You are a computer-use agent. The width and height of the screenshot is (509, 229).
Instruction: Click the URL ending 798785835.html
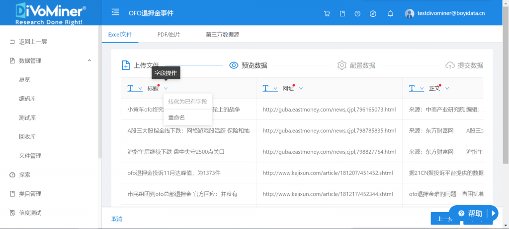point(329,131)
